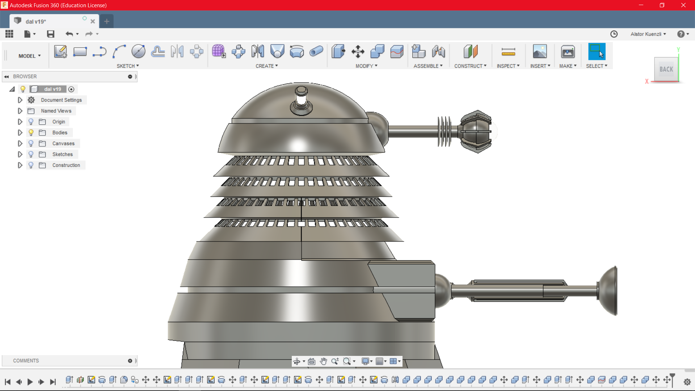
Task: Click the Measure inspect tool
Action: (x=508, y=52)
